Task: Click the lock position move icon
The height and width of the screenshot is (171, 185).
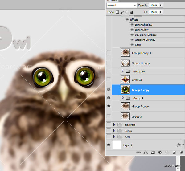Action: point(127,12)
